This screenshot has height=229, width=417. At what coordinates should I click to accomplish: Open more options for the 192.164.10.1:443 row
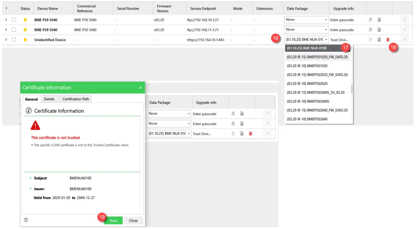coord(405,40)
